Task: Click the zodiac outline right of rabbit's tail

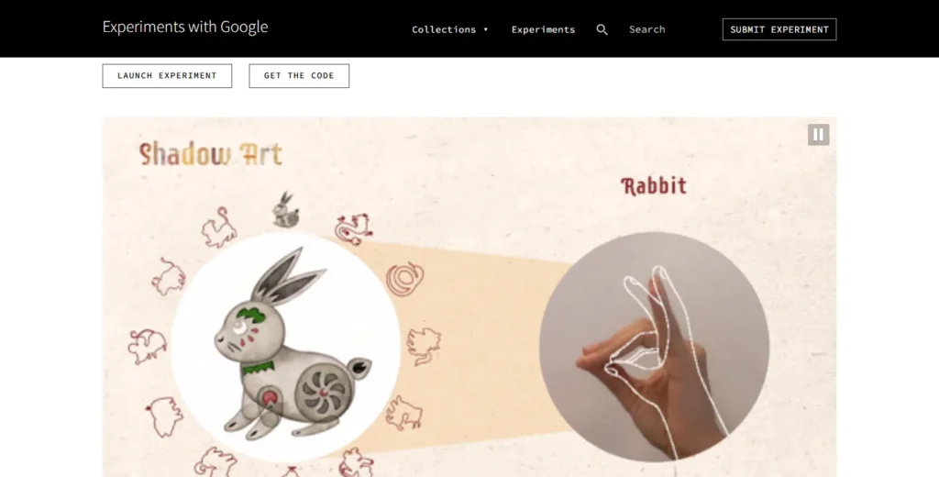Action: [424, 345]
